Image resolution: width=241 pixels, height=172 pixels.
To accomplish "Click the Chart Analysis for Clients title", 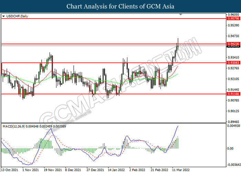I will coord(120,7).
